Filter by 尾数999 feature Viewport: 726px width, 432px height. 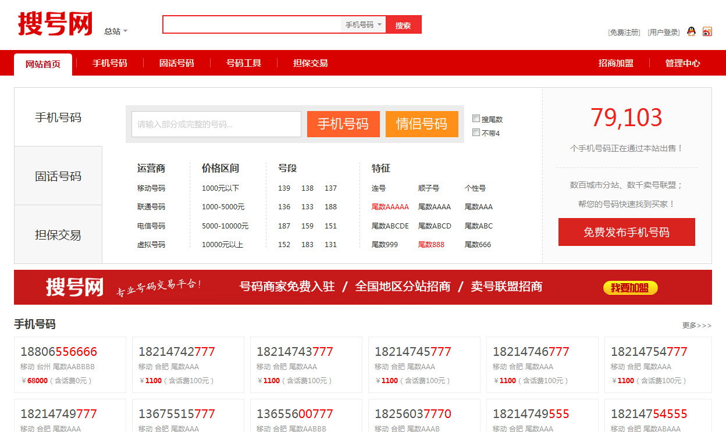[385, 245]
